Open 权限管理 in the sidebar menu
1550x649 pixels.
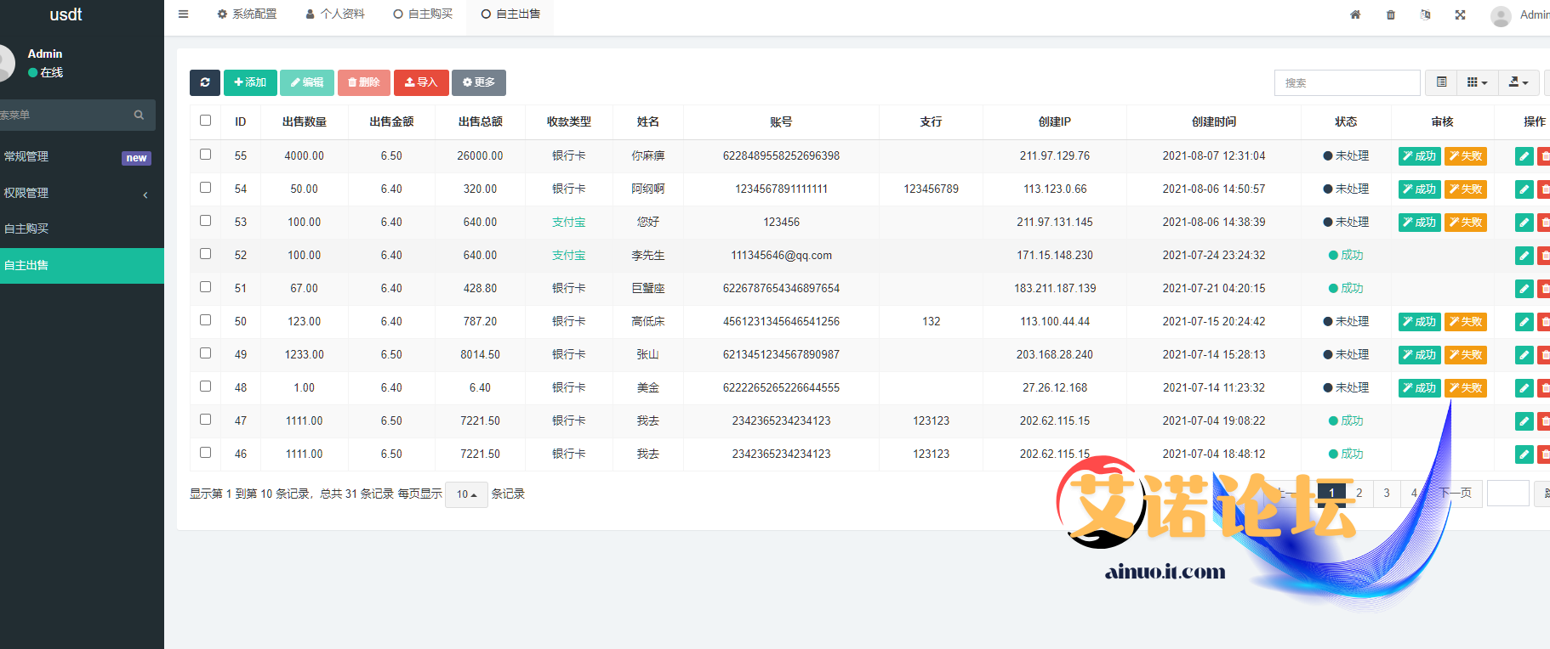pyautogui.click(x=77, y=193)
